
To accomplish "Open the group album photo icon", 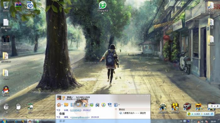I will pos(79,105).
